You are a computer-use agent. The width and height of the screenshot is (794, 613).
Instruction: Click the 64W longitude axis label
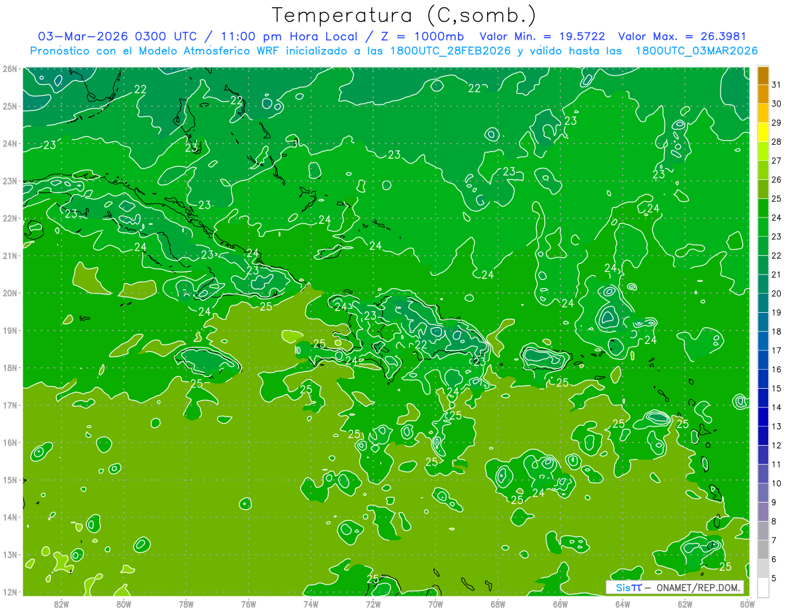pyautogui.click(x=622, y=604)
